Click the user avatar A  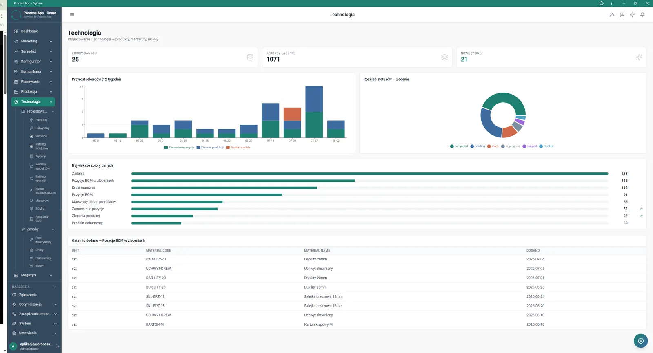pos(13,346)
